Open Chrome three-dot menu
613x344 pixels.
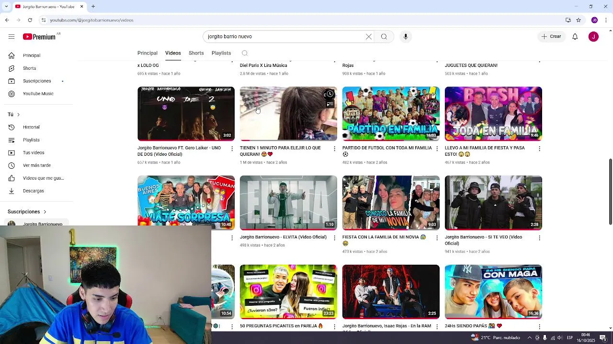(606, 20)
